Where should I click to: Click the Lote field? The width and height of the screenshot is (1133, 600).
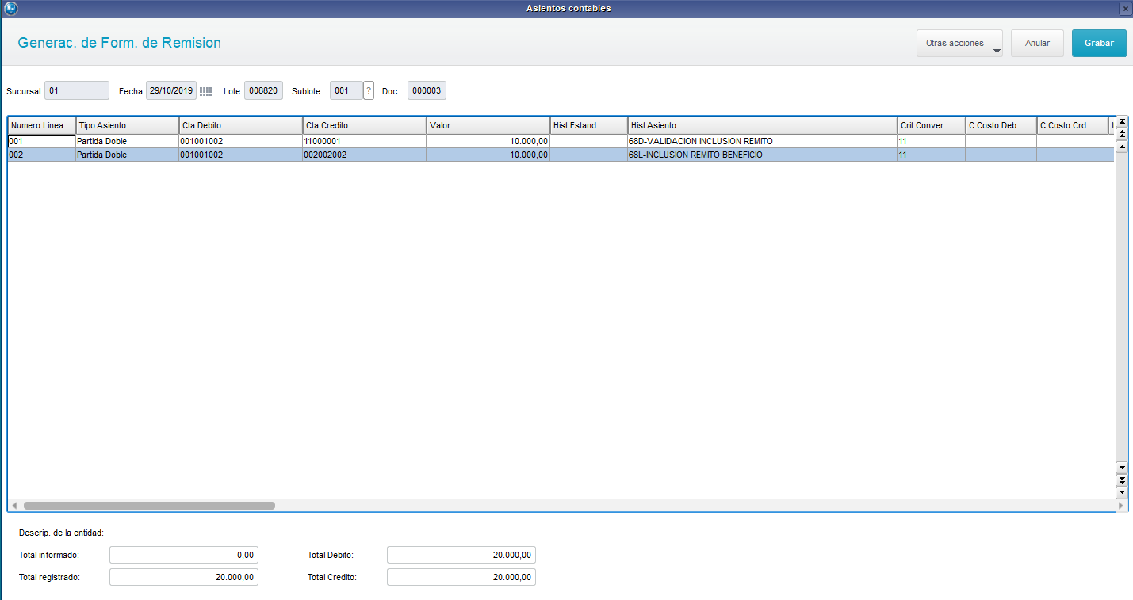click(x=263, y=90)
